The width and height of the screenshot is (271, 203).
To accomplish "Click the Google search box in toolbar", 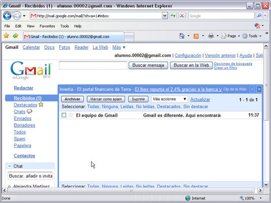I will (x=221, y=16).
